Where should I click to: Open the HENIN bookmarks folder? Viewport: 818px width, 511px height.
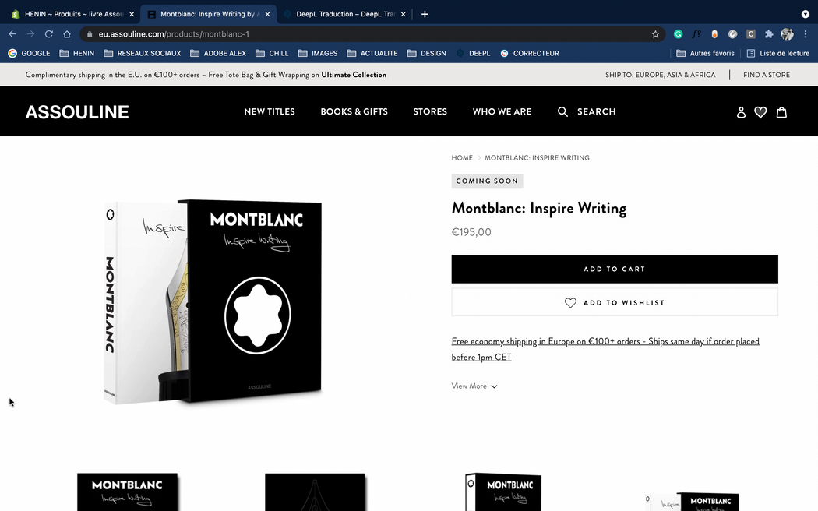tap(76, 53)
